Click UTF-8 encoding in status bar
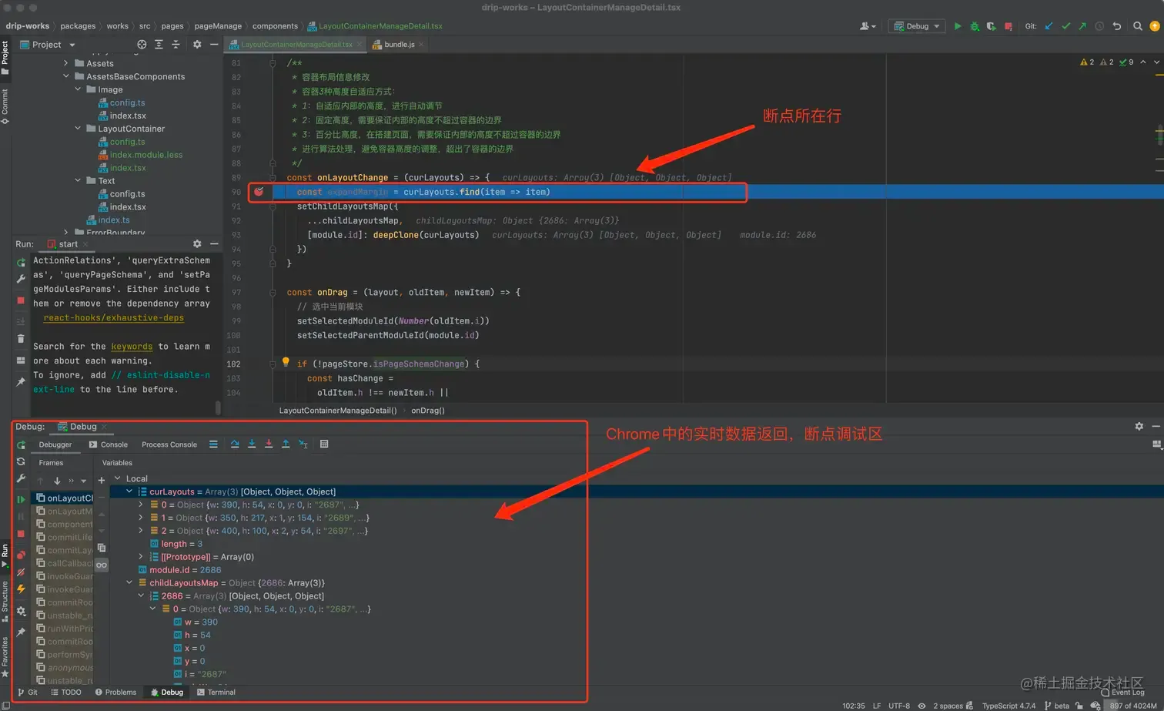This screenshot has height=711, width=1164. coord(898,706)
